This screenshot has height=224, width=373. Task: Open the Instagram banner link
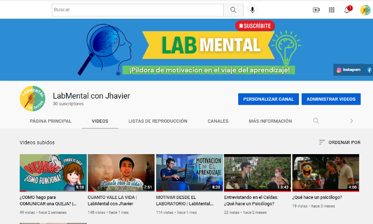point(348,70)
